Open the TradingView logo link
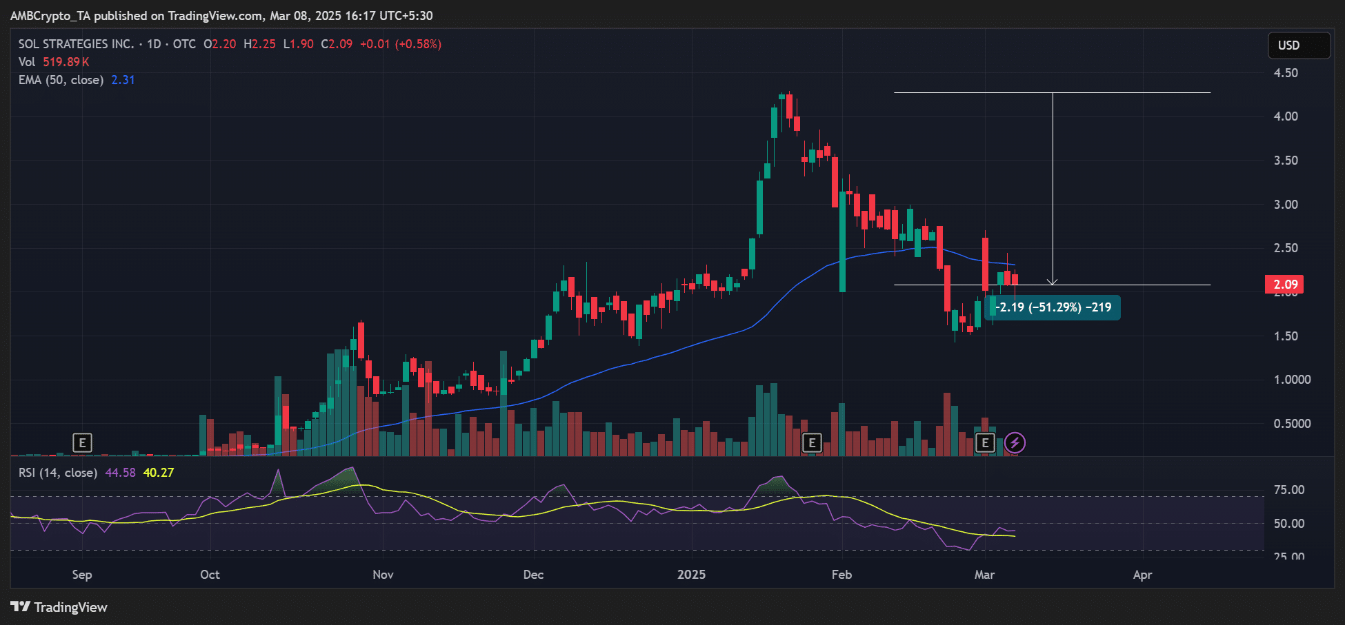Viewport: 1345px width, 625px height. (59, 607)
